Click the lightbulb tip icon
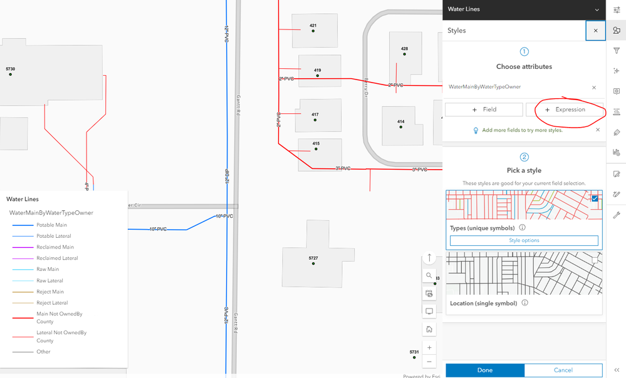 click(x=476, y=130)
